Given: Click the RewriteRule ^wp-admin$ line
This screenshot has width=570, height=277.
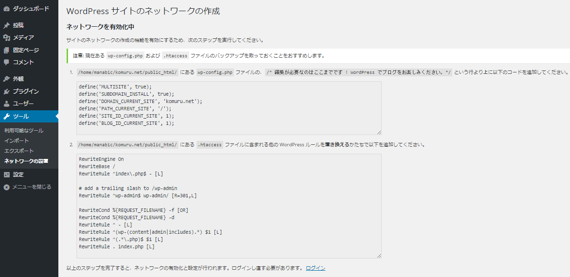Looking at the screenshot, I should pyautogui.click(x=138, y=196).
